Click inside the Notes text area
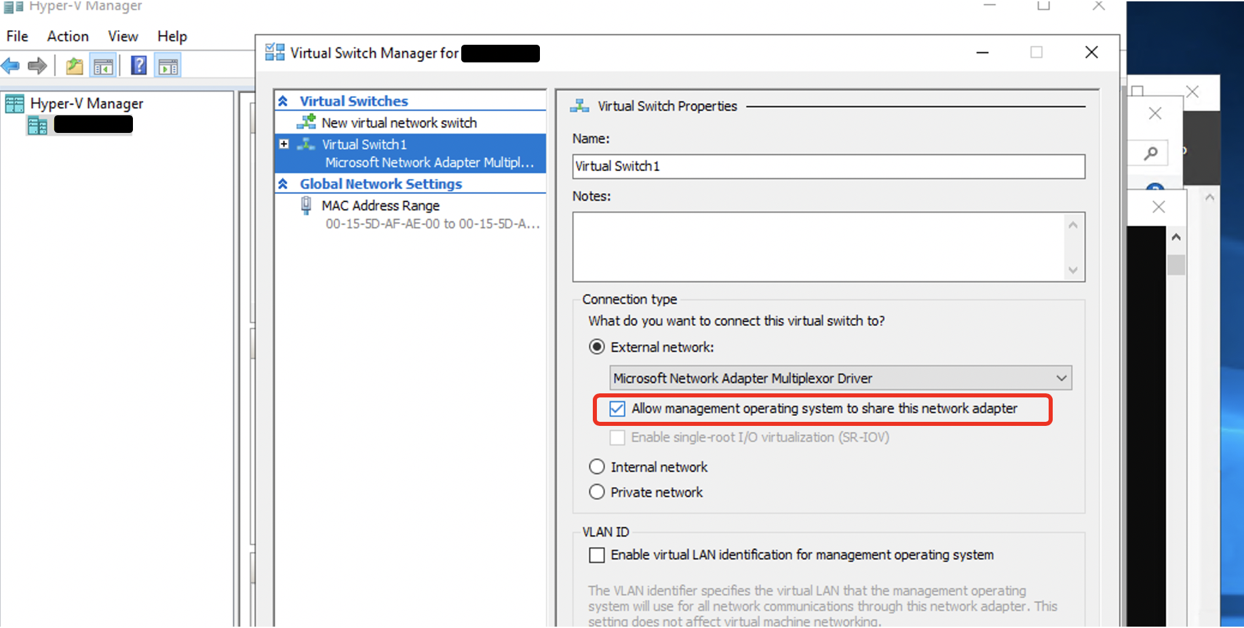The width and height of the screenshot is (1244, 628). pos(819,247)
